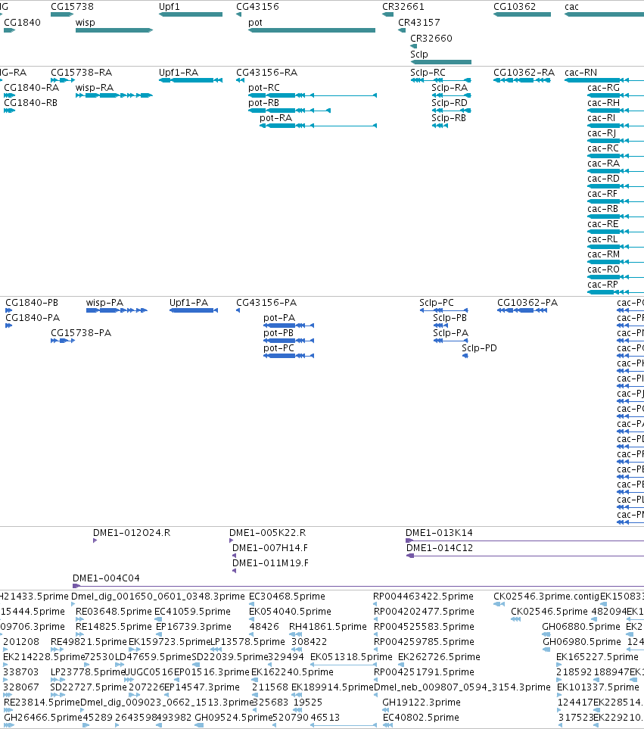The height and width of the screenshot is (729, 644).
Task: Select the pot-RC transcript label
Action: pyautogui.click(x=264, y=87)
